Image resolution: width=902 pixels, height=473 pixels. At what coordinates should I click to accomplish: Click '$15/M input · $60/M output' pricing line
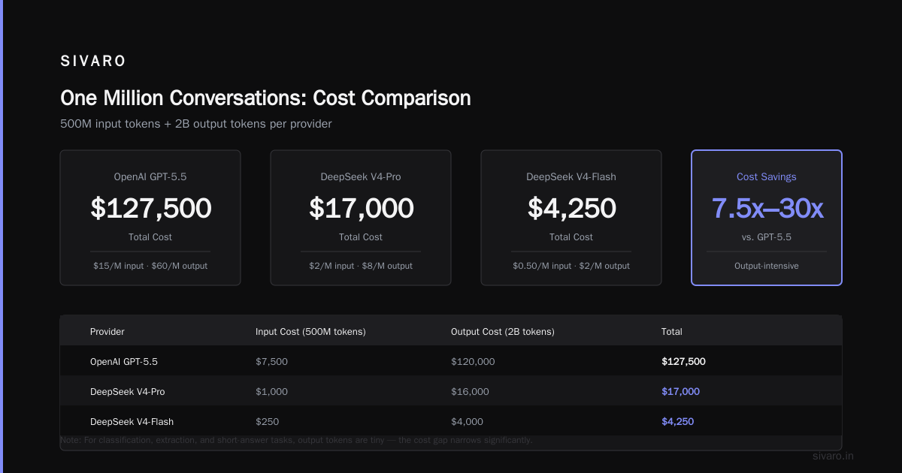coord(150,266)
